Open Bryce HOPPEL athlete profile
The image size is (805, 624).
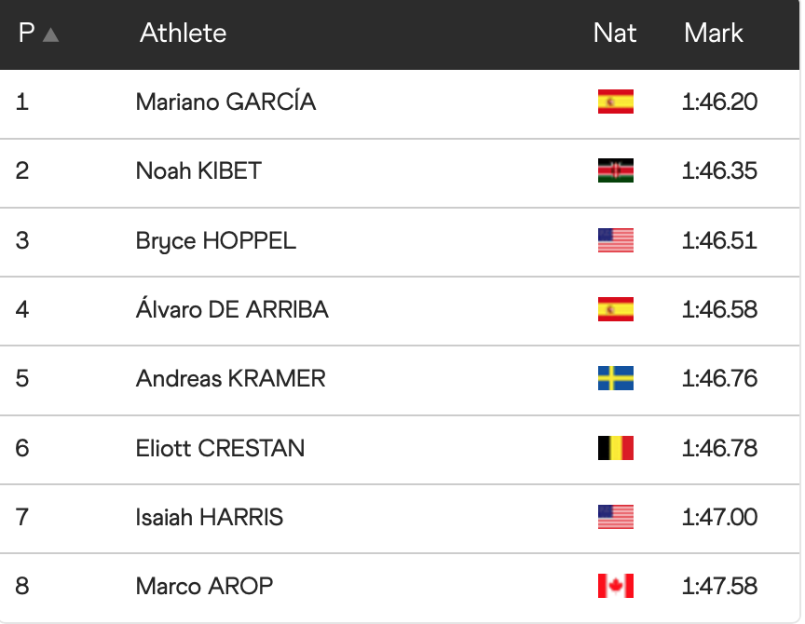click(215, 240)
